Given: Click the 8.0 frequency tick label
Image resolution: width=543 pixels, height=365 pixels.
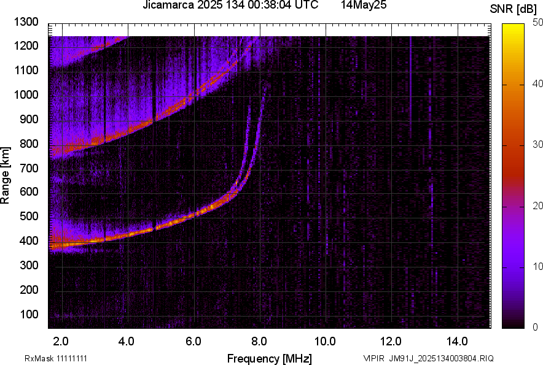Looking at the screenshot, I should click(x=259, y=342).
